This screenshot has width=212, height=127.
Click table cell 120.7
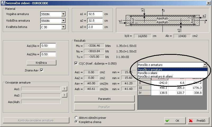[x=177, y=93]
